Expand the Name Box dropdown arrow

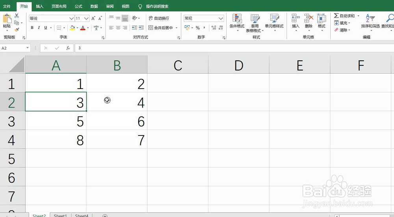(28, 48)
